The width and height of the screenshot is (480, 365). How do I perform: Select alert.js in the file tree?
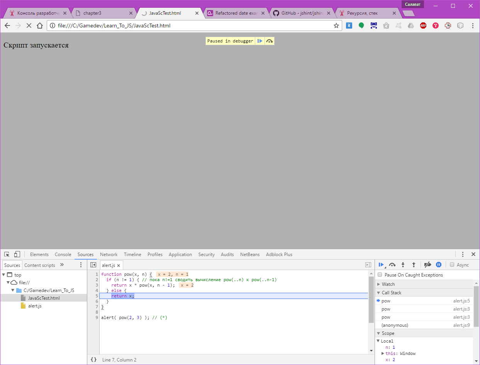35,306
